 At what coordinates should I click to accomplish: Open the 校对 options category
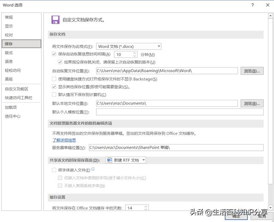pyautogui.click(x=9, y=35)
